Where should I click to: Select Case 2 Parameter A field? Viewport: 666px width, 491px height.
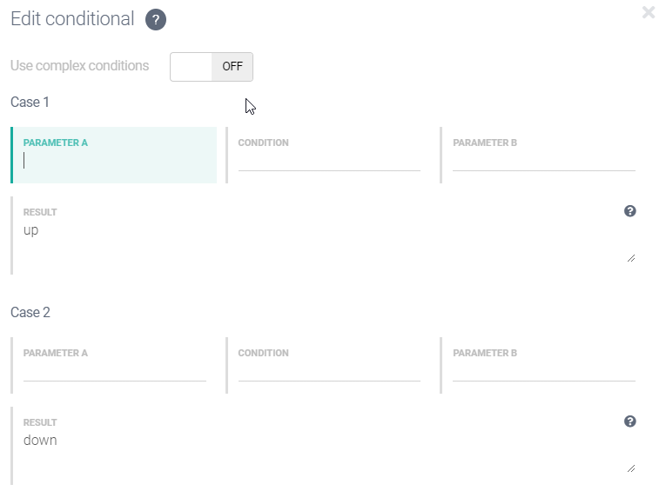115,371
